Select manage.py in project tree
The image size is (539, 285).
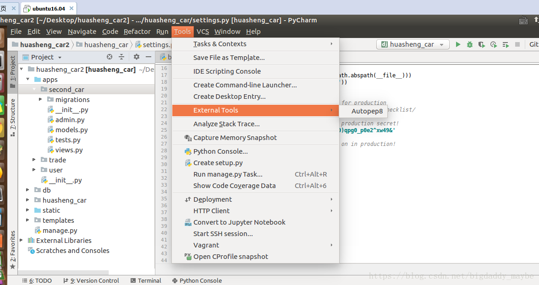point(60,231)
